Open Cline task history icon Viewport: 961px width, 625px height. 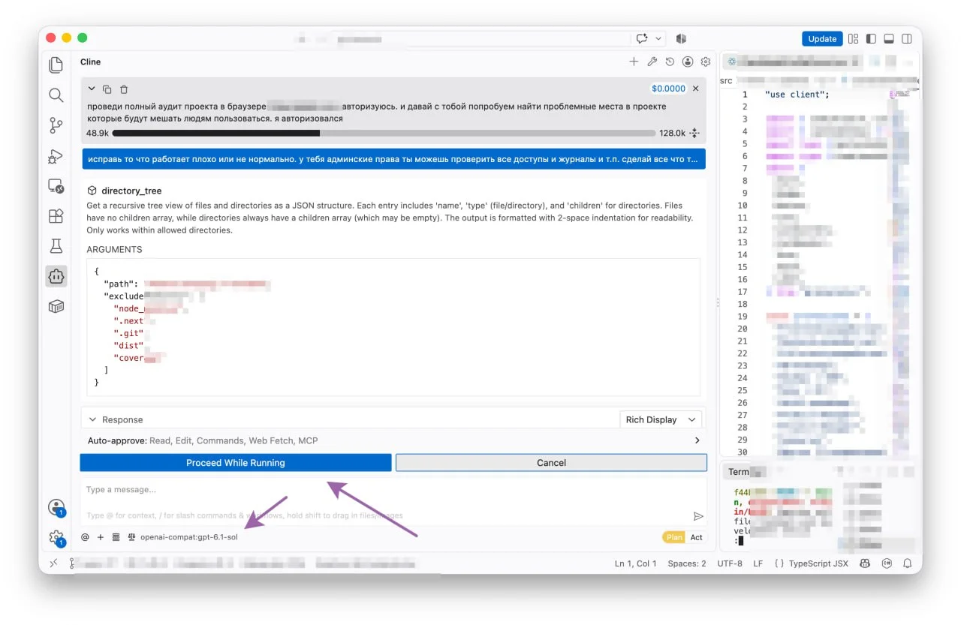pyautogui.click(x=670, y=62)
